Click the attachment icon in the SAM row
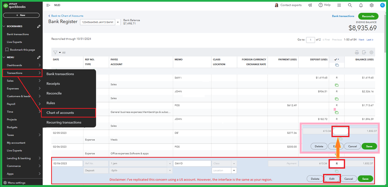 (336, 85)
